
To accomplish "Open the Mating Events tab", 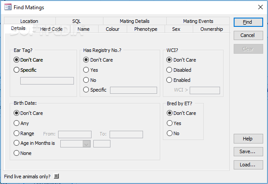I will [198, 21].
